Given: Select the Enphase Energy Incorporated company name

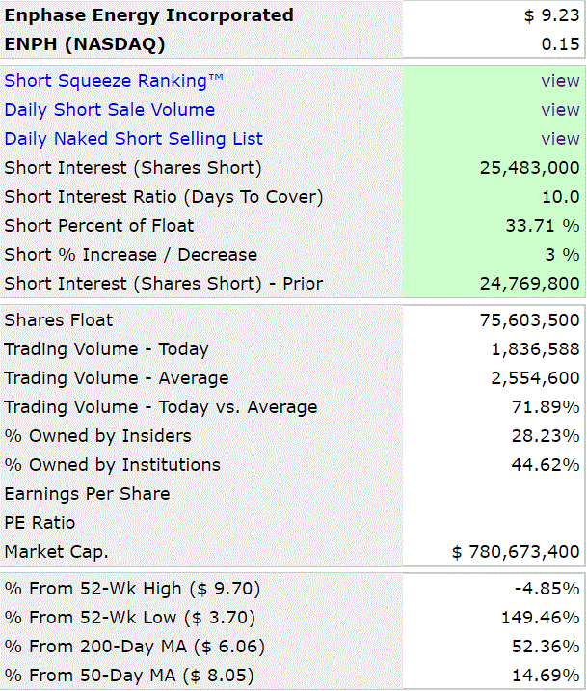Looking at the screenshot, I should [148, 15].
